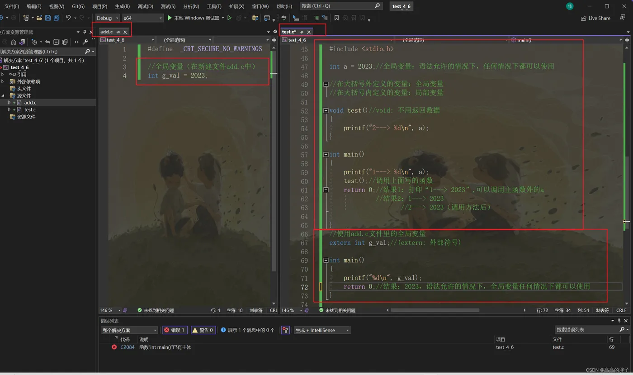Screen dimensions: 633x375
Task: Click the Live Share button
Action: pos(595,18)
